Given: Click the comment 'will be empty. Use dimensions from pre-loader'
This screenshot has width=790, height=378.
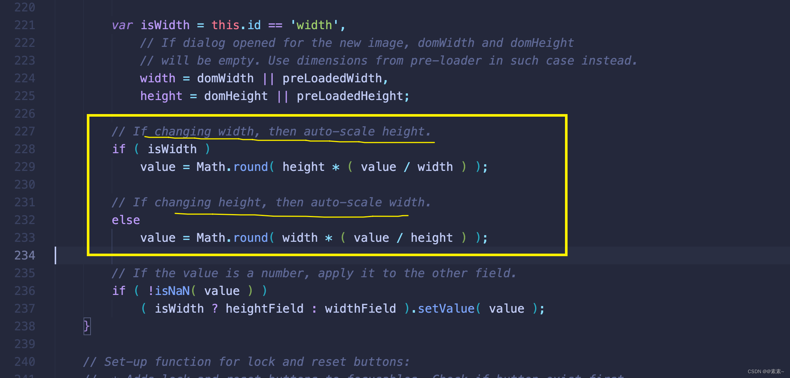Looking at the screenshot, I should click(x=389, y=61).
